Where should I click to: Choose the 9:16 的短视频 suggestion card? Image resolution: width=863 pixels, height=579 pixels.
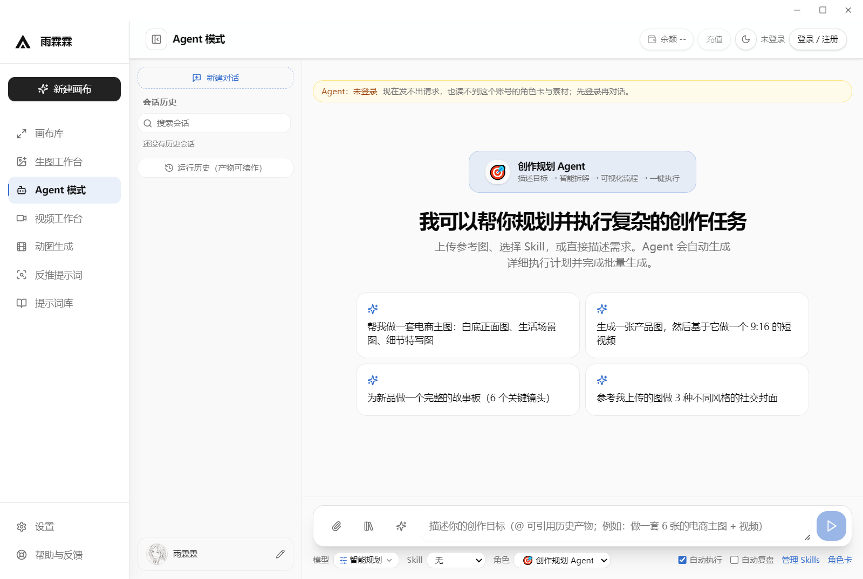(x=697, y=325)
